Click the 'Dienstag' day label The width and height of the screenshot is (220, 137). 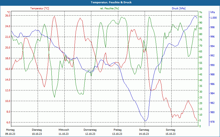coord(37,130)
